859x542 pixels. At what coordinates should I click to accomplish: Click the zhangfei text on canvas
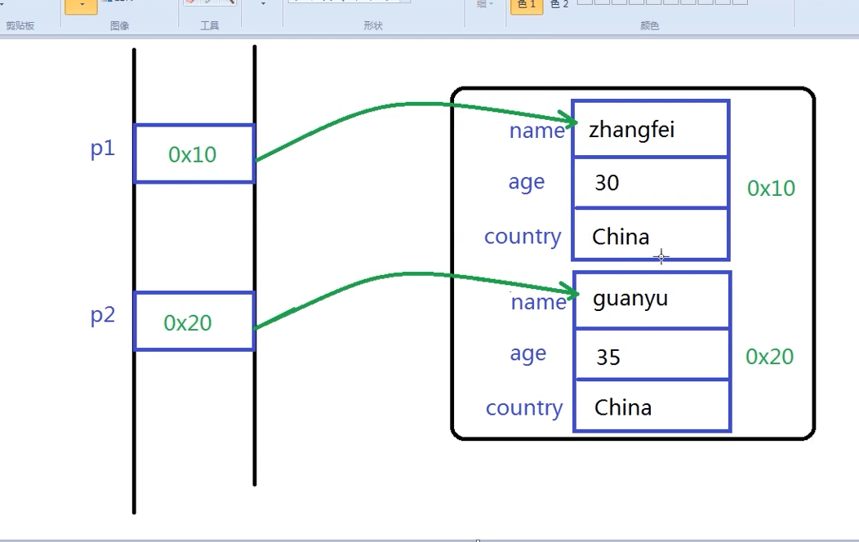point(632,131)
